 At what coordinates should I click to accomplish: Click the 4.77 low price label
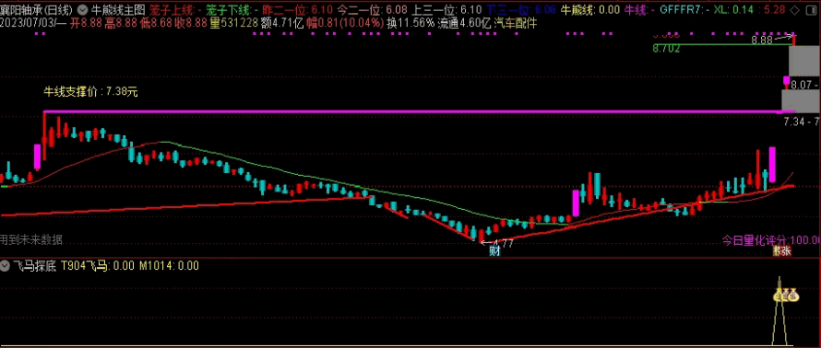click(x=504, y=242)
